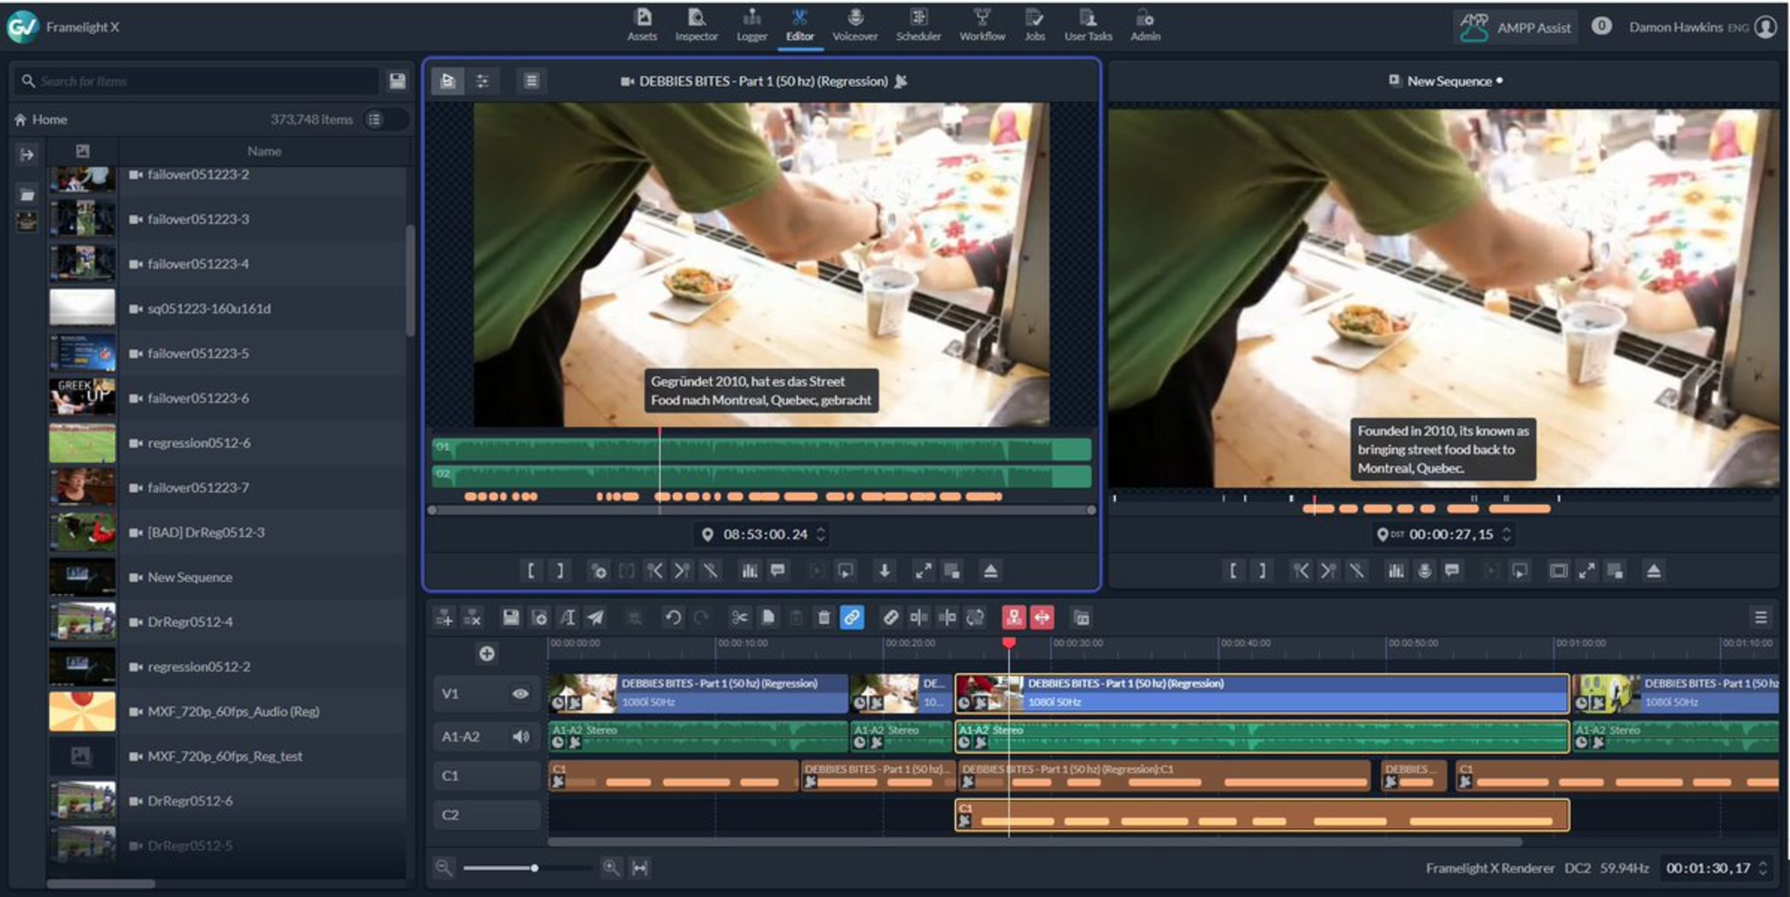The image size is (1790, 897).
Task: Click the trash delete icon in timeline toolbar
Action: (x=824, y=618)
